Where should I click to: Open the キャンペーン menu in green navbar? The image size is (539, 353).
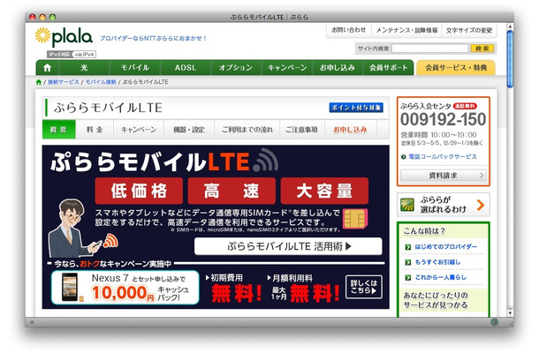[287, 68]
